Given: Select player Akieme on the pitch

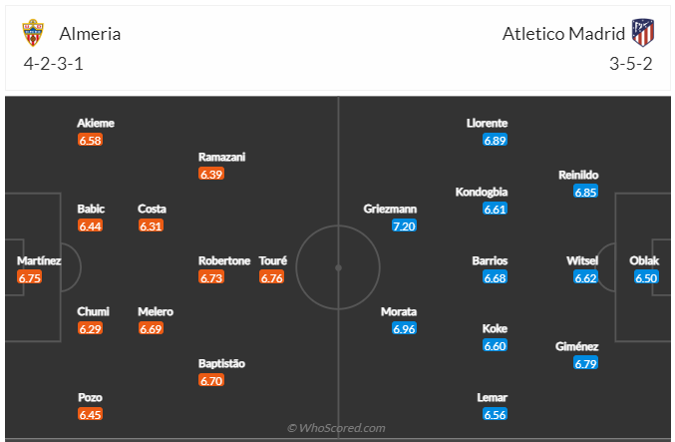Looking at the screenshot, I should 96,123.
